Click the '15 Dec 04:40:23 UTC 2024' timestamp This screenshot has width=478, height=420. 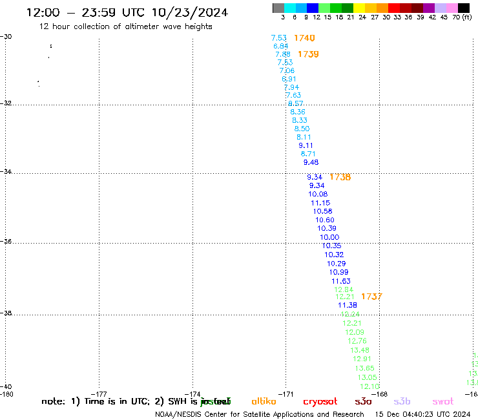422,414
